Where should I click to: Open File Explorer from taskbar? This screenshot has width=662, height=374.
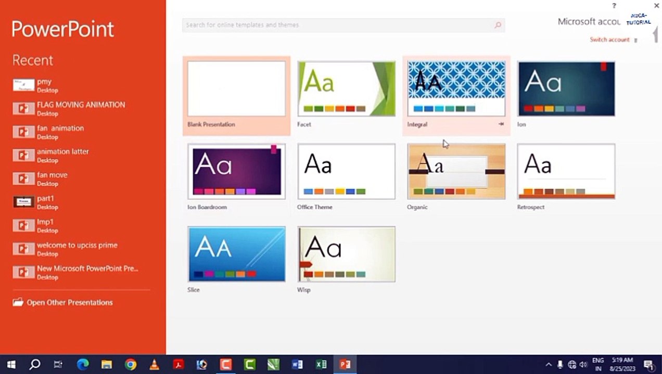(x=107, y=364)
